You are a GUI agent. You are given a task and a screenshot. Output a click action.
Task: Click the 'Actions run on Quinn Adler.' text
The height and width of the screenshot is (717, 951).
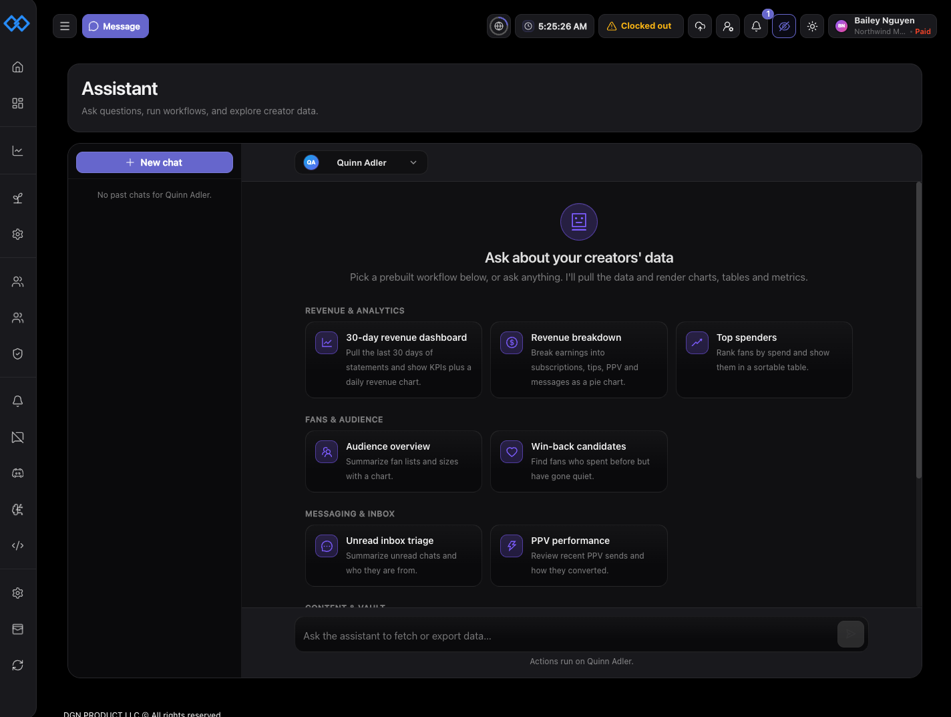(582, 662)
